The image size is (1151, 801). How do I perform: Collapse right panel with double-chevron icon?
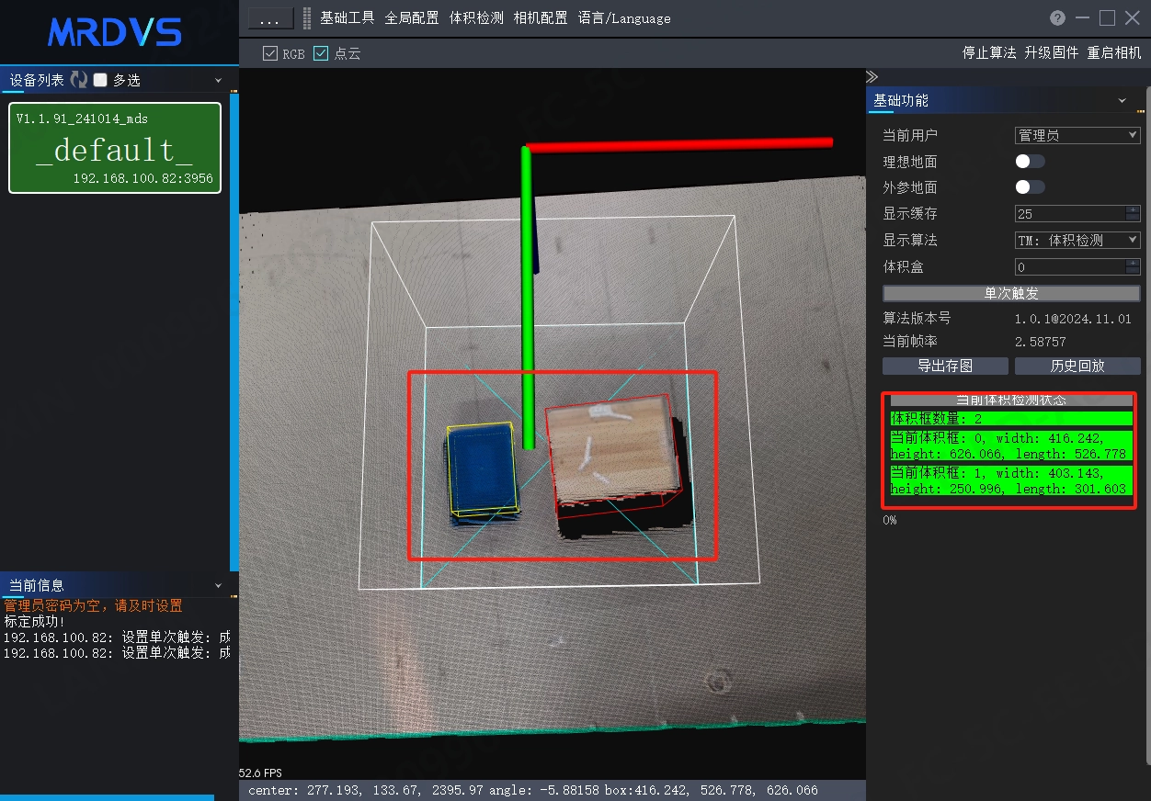(x=872, y=76)
